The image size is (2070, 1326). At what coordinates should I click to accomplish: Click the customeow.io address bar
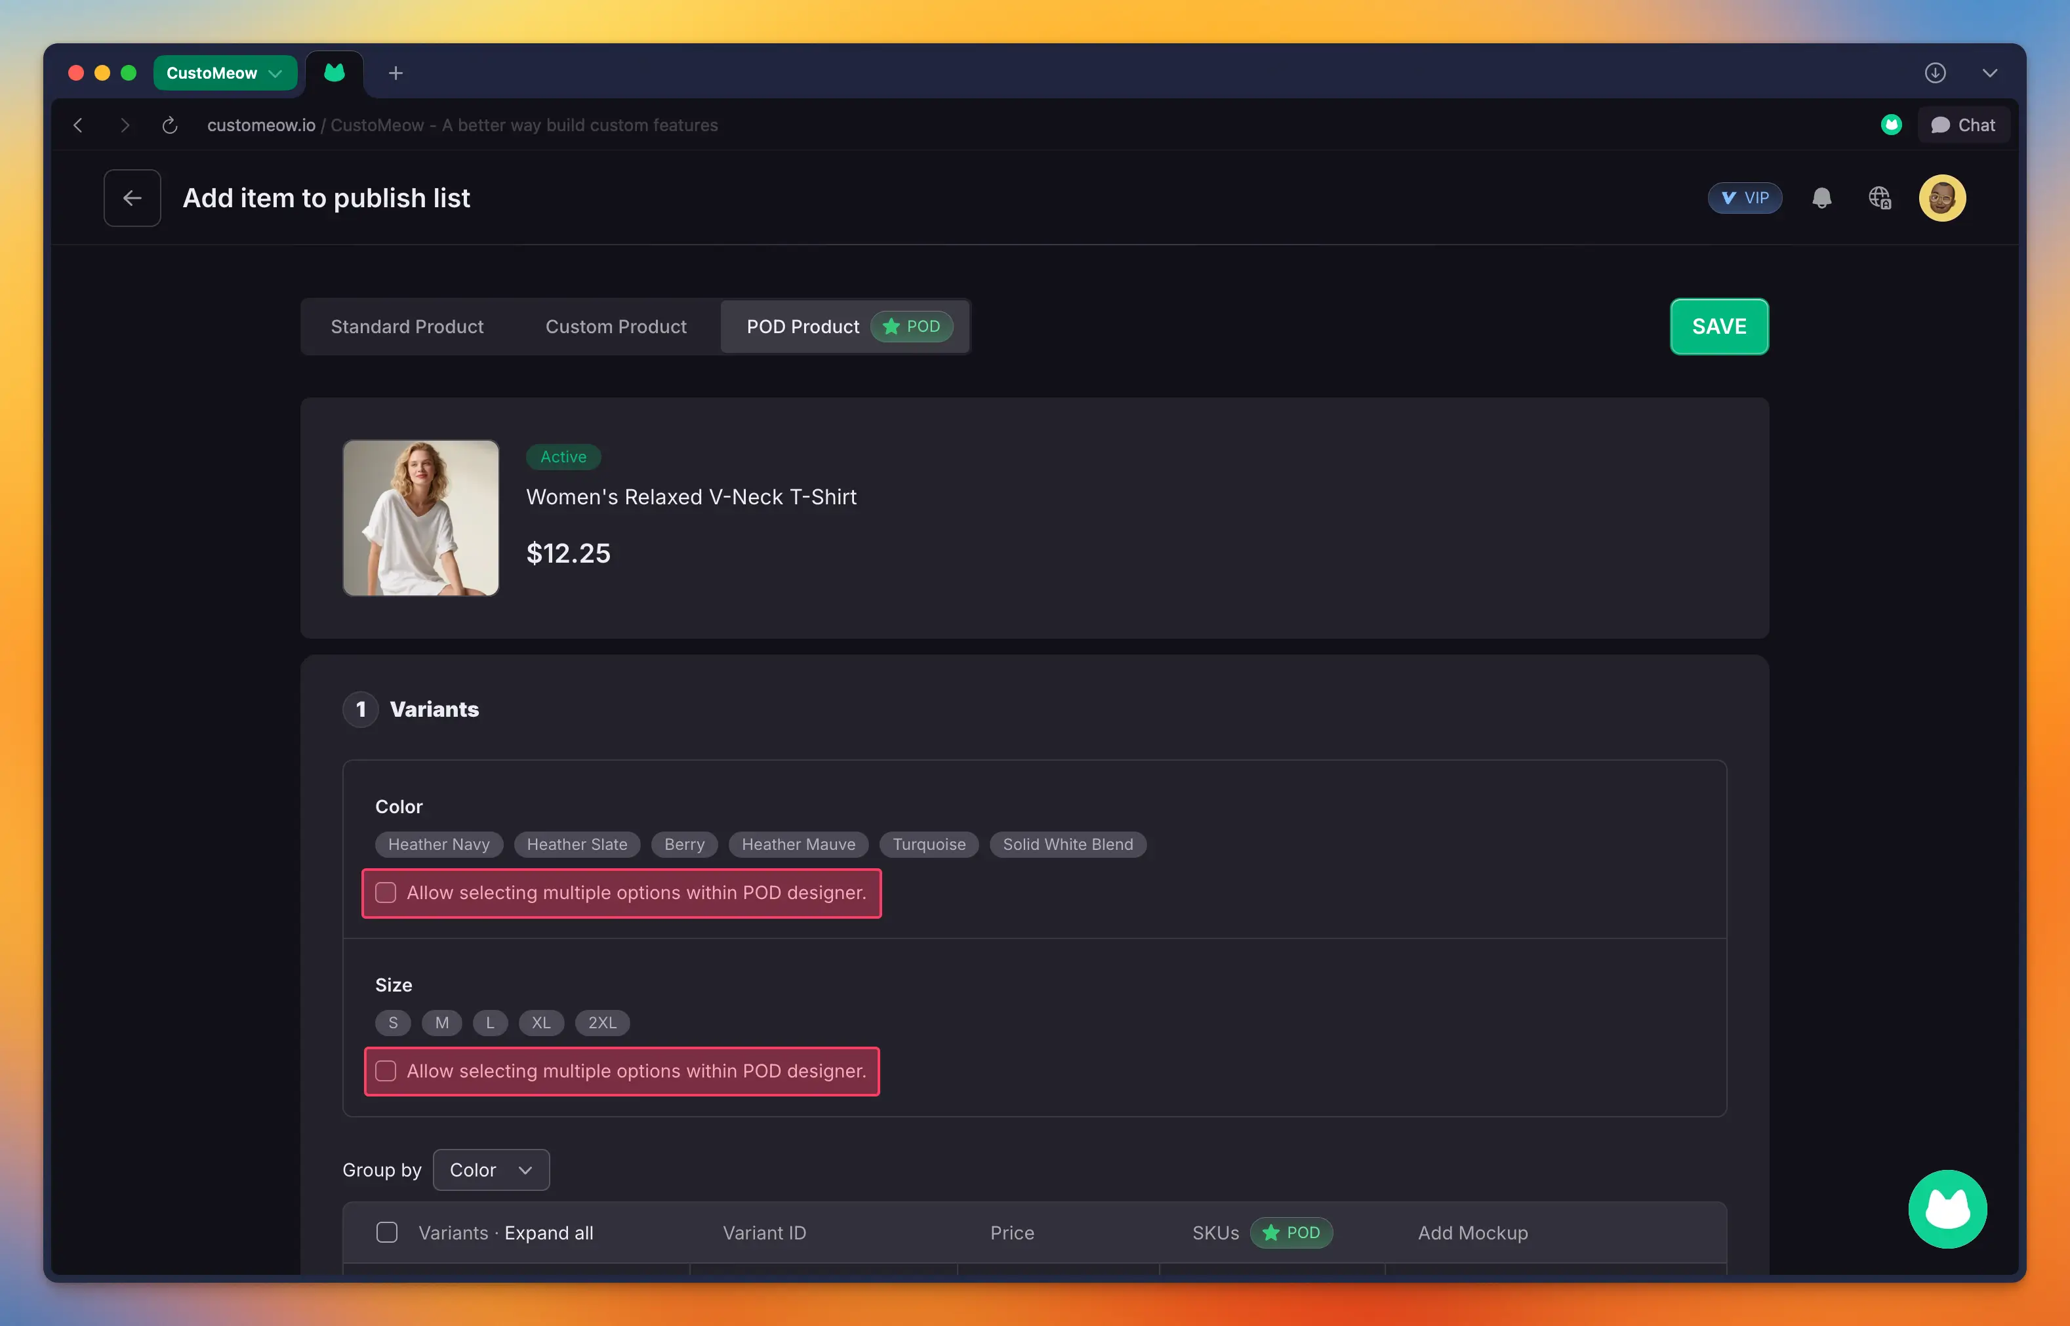point(462,125)
